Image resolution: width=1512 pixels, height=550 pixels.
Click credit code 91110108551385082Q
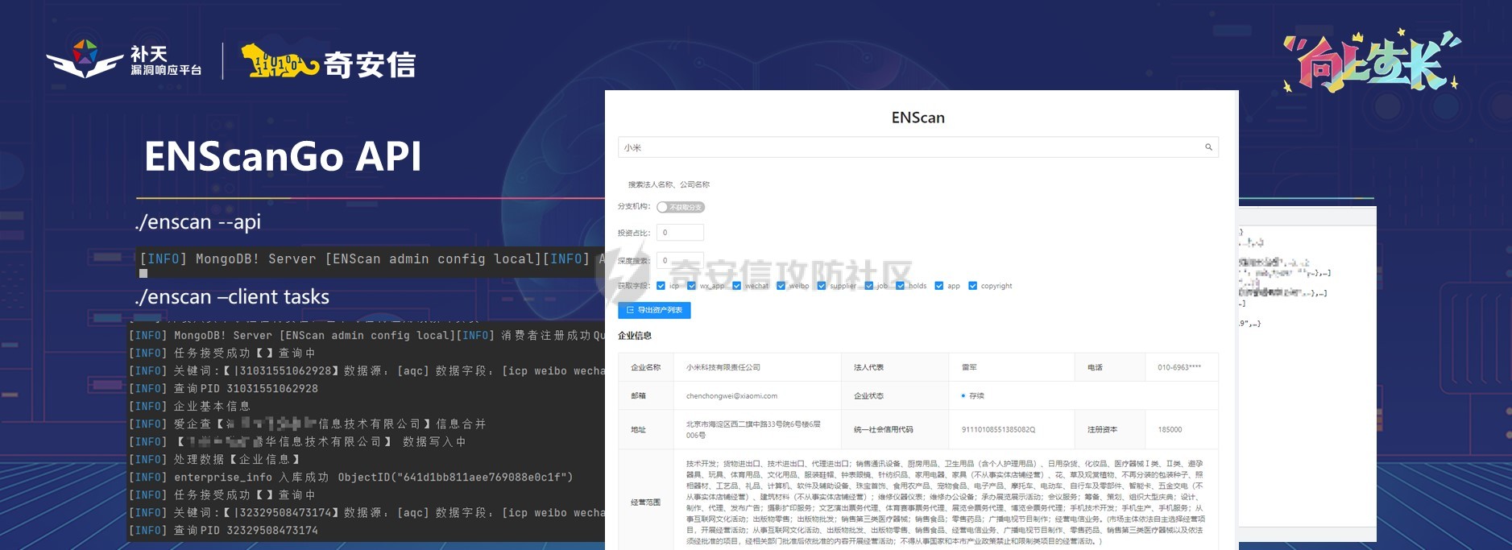tap(998, 430)
